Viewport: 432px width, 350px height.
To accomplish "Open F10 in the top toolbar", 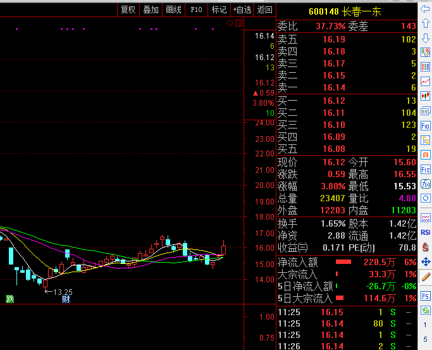I will [x=197, y=10].
